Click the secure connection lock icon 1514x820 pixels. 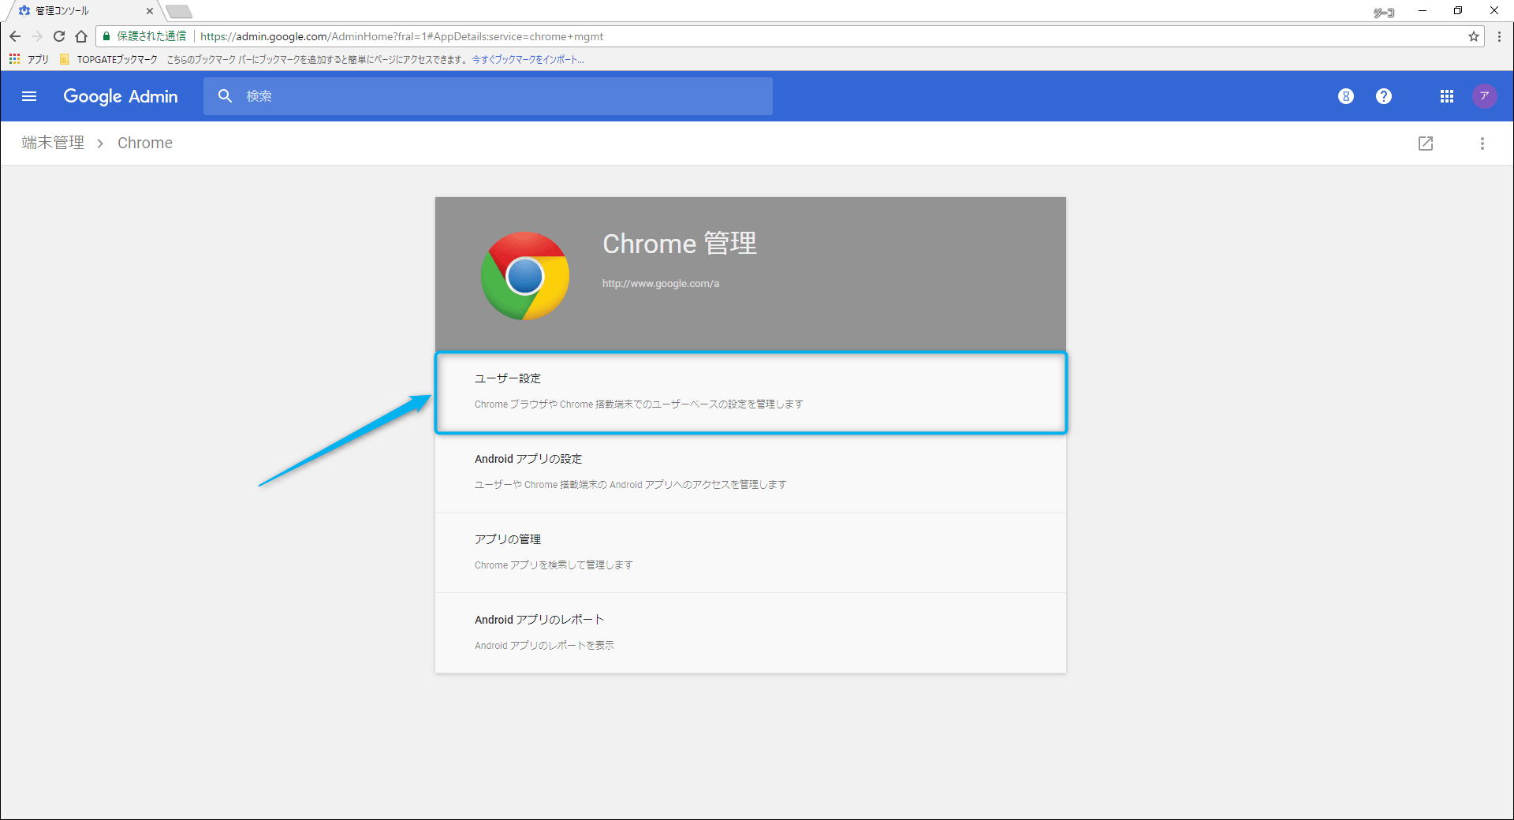[x=106, y=36]
